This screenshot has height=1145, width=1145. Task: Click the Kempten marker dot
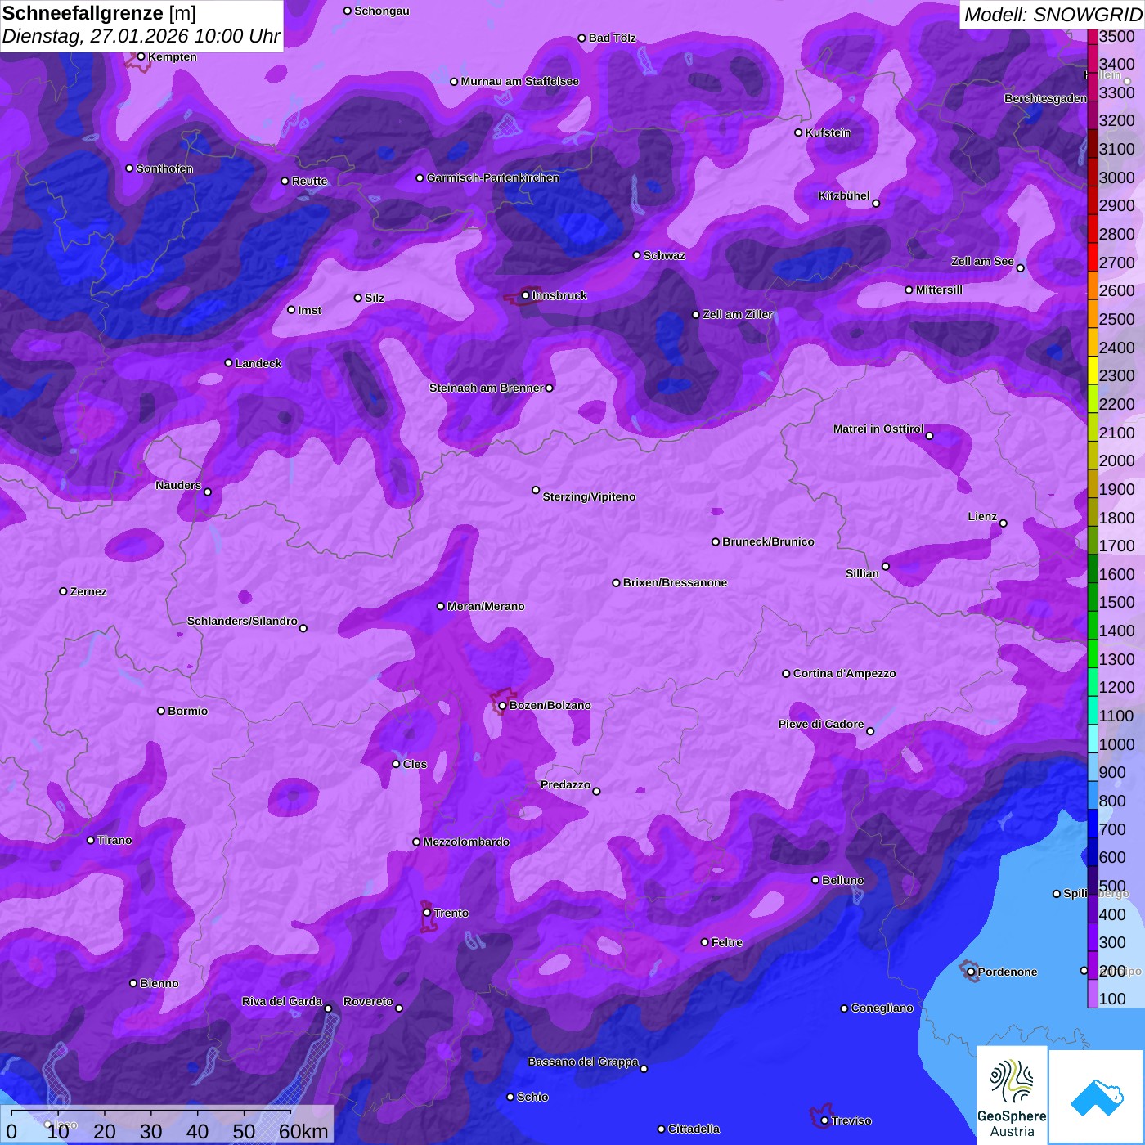pos(141,56)
